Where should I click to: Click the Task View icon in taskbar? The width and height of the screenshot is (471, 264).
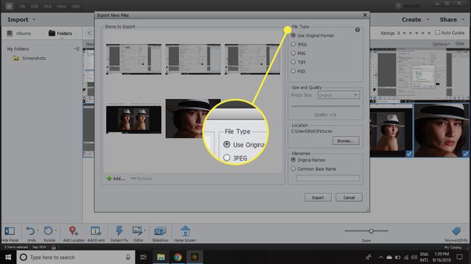pos(143,257)
